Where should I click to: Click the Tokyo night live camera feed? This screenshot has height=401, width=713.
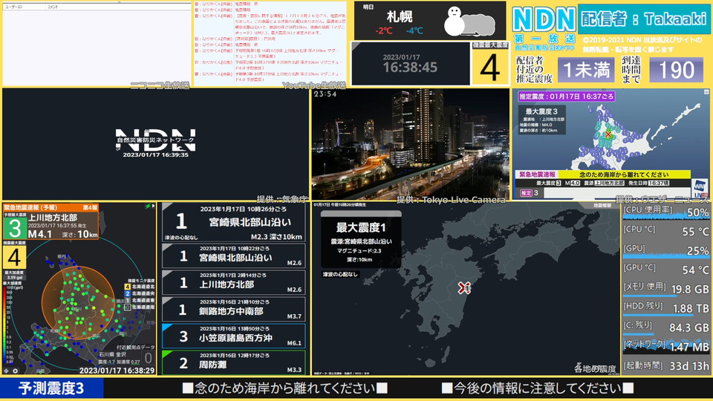pos(411,144)
